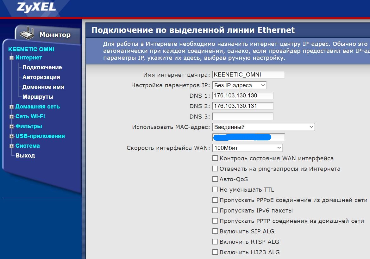Open the Монитор tab
This screenshot has width=370, height=259.
[55, 35]
